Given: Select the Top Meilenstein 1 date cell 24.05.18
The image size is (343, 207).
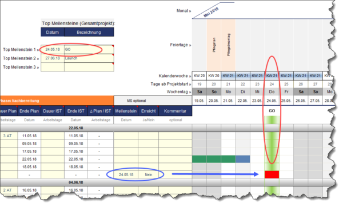Looking at the screenshot, I should [53, 49].
